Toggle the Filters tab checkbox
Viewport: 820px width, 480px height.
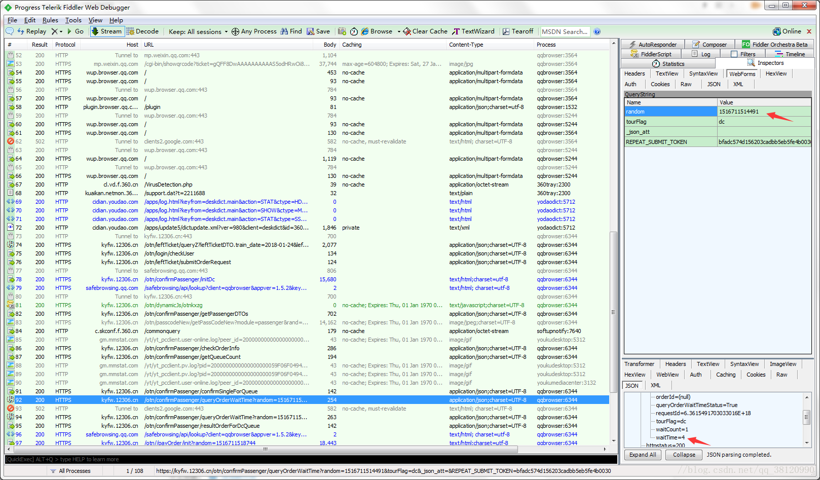734,54
